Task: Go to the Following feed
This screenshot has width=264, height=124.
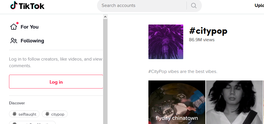Action: (32, 41)
